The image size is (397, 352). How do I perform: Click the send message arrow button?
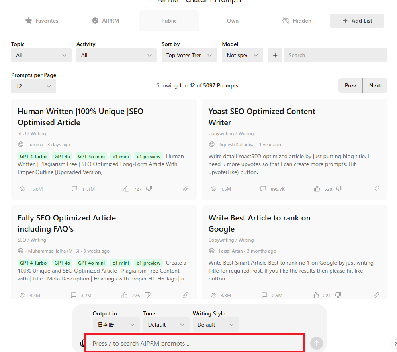(x=317, y=343)
